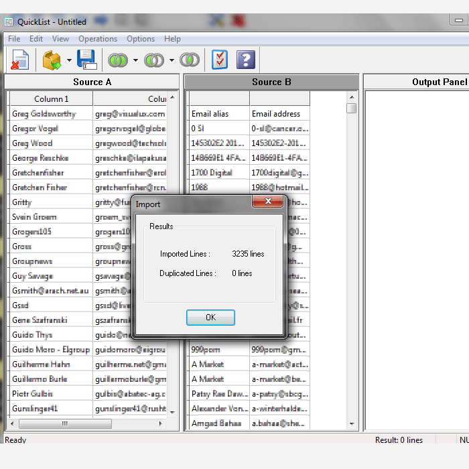This screenshot has height=469, width=469.
Task: Open the Operations menu
Action: (x=98, y=39)
